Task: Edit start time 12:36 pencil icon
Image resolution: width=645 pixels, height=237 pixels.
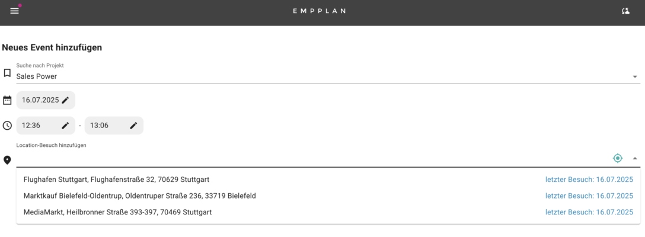Action: tap(65, 126)
